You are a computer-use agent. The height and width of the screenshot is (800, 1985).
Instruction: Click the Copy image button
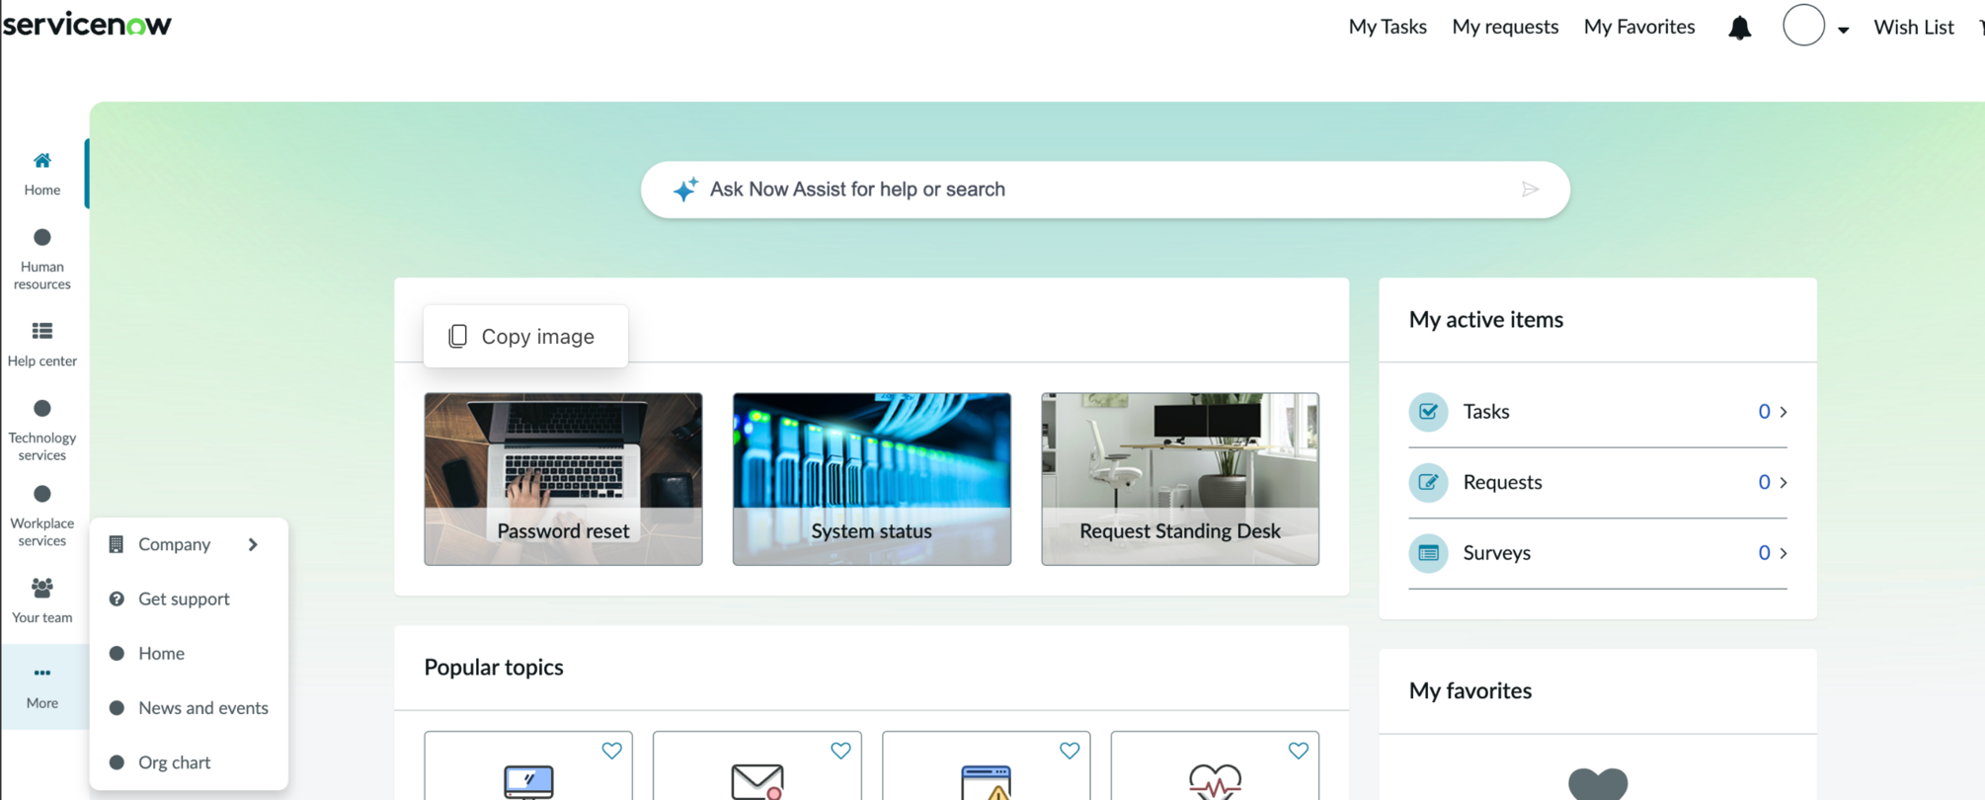coord(525,337)
